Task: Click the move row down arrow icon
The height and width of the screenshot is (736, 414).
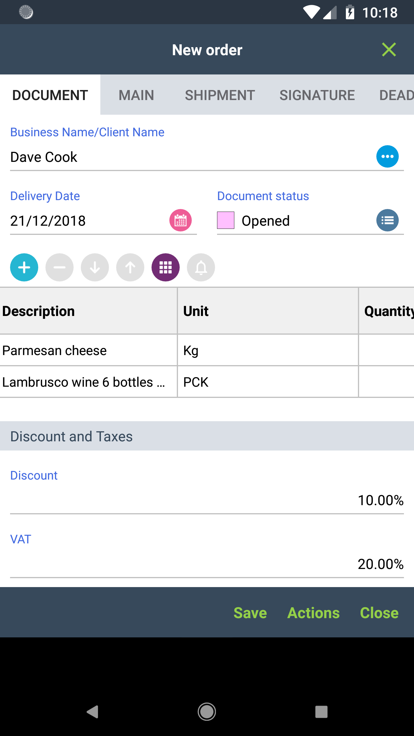Action: 95,267
